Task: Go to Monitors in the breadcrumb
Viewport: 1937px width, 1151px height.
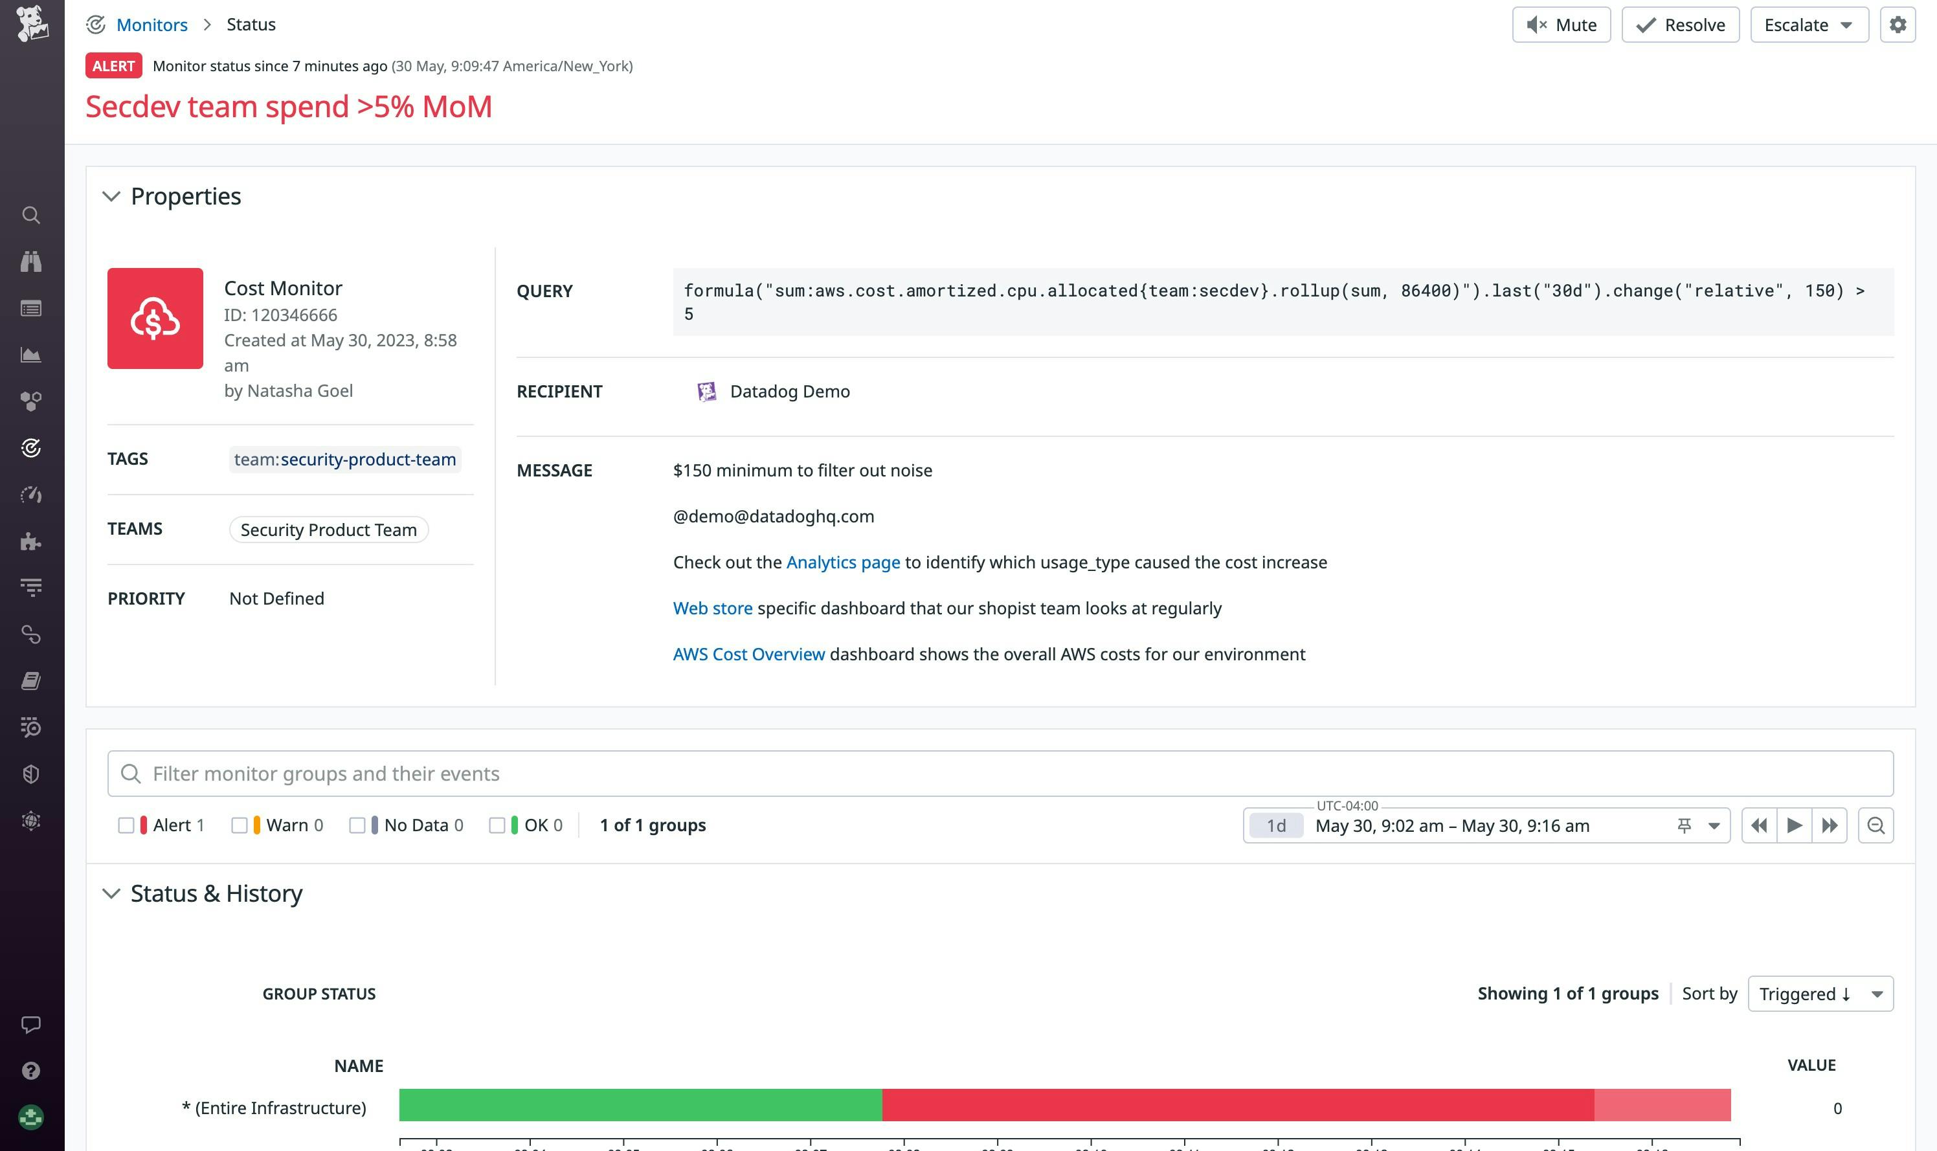Action: coord(152,25)
